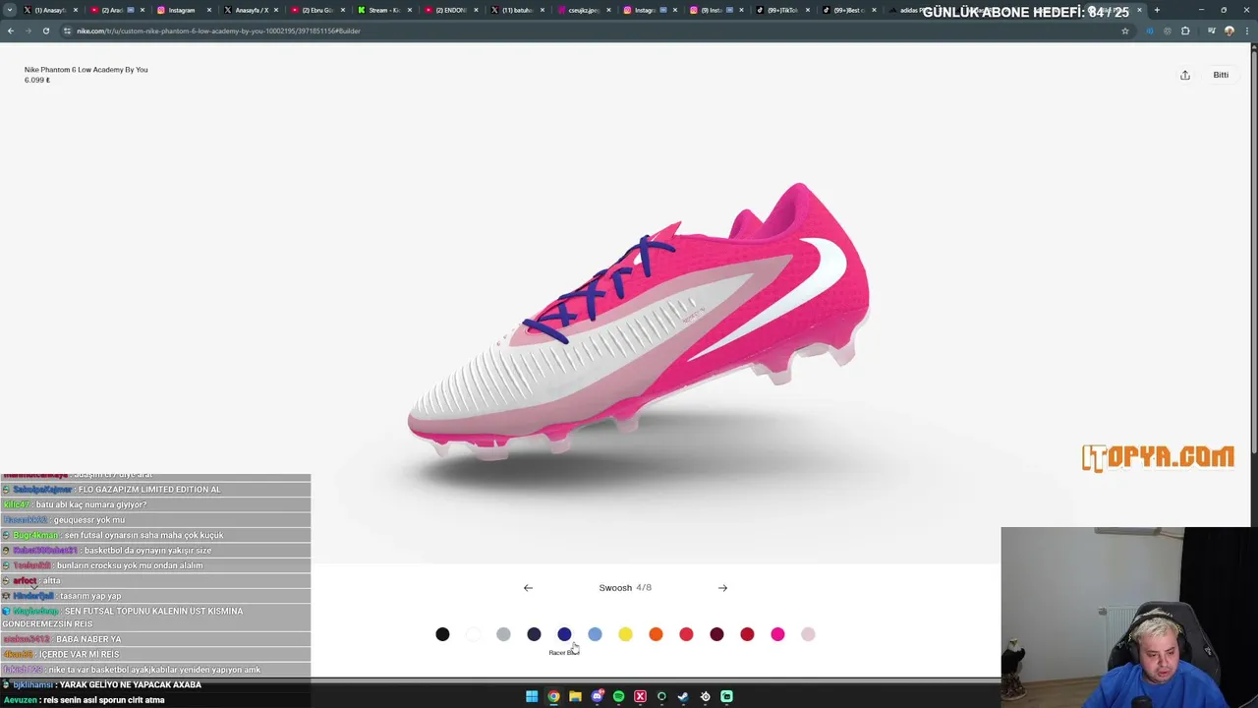Select the crimson Swoosh color swatch
The height and width of the screenshot is (708, 1258).
(747, 634)
